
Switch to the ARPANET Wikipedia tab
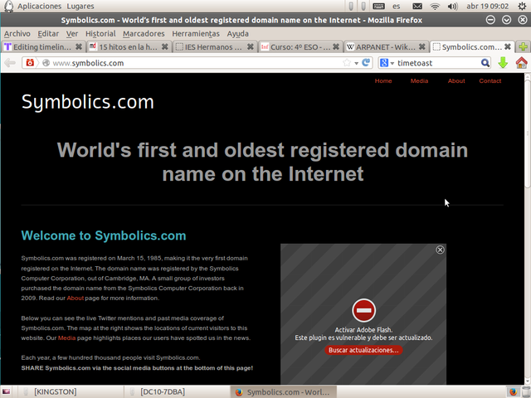coord(385,46)
